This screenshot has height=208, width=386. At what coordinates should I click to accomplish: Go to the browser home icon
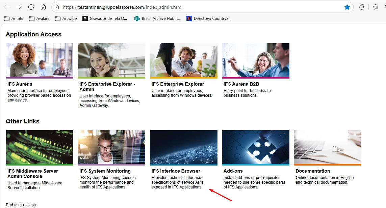43,7
